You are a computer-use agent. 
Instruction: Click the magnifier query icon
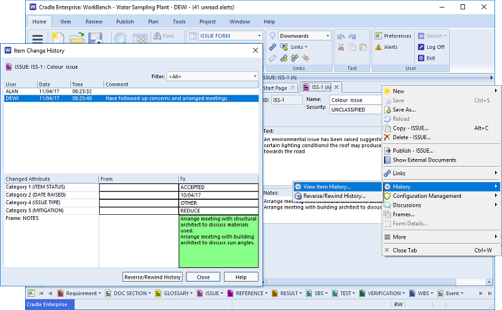click(120, 38)
